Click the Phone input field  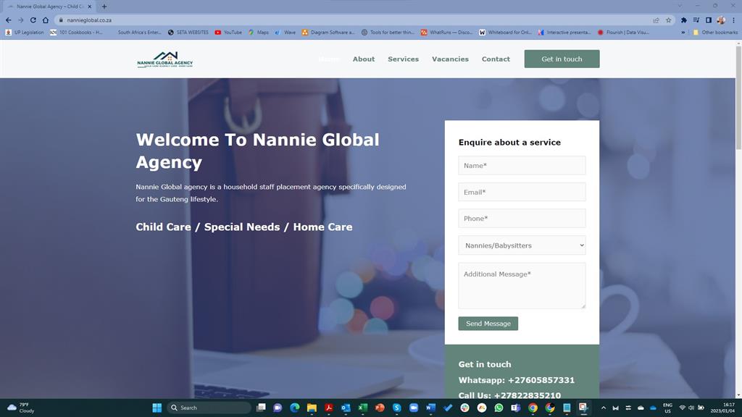[x=522, y=219]
